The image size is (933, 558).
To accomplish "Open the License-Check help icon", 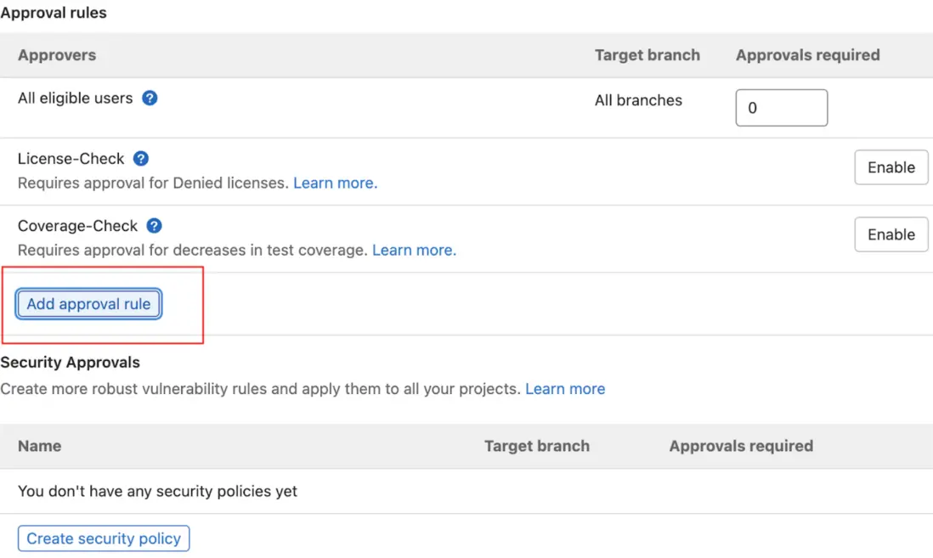I will click(x=141, y=159).
